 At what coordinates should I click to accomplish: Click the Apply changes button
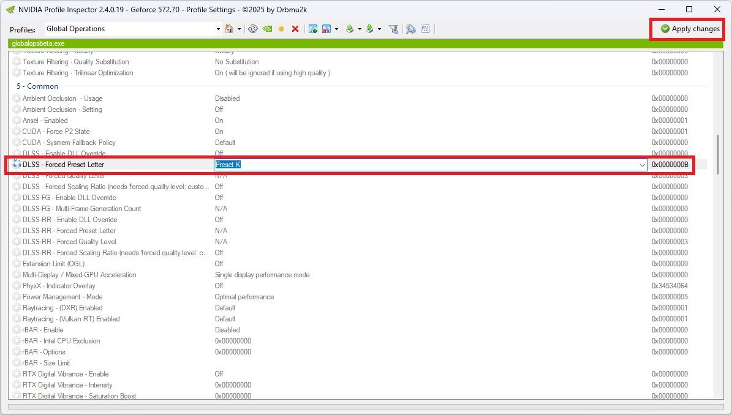(690, 29)
